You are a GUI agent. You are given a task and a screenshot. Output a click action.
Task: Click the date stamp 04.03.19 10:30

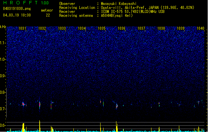tap(17, 15)
